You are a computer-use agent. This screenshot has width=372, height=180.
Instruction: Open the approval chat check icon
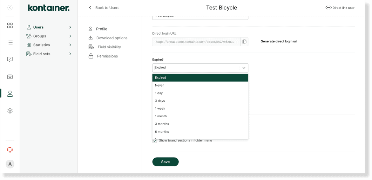pyautogui.click(x=10, y=60)
